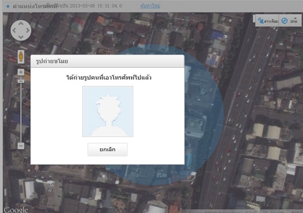The width and height of the screenshot is (303, 213).
Task: Click the zoom slider handle
Action: [x=21, y=81]
